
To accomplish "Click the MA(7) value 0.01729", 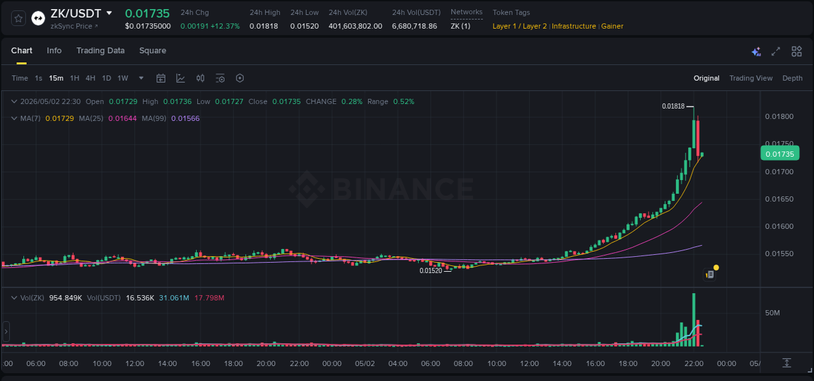I will pyautogui.click(x=59, y=118).
